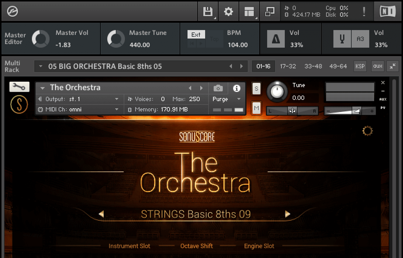Click the exclamation mark panic button
The width and height of the screenshot is (403, 258).
(x=364, y=12)
